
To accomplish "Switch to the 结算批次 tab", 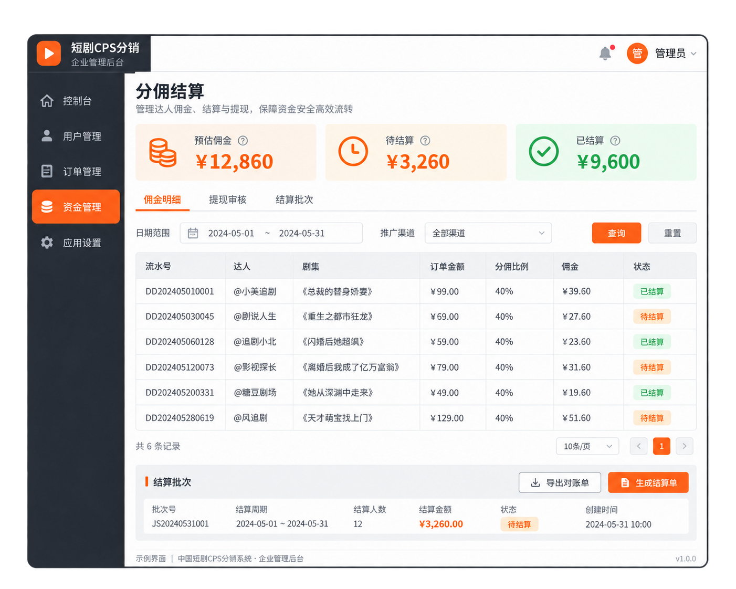I will pos(294,199).
